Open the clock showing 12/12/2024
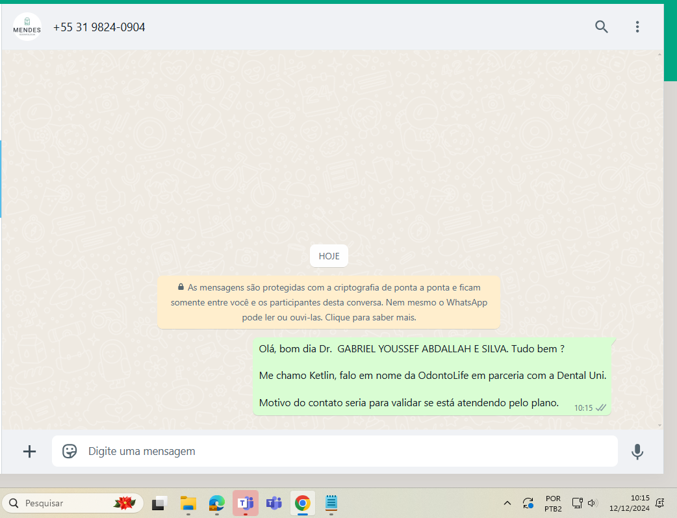Image resolution: width=677 pixels, height=518 pixels. 630,503
